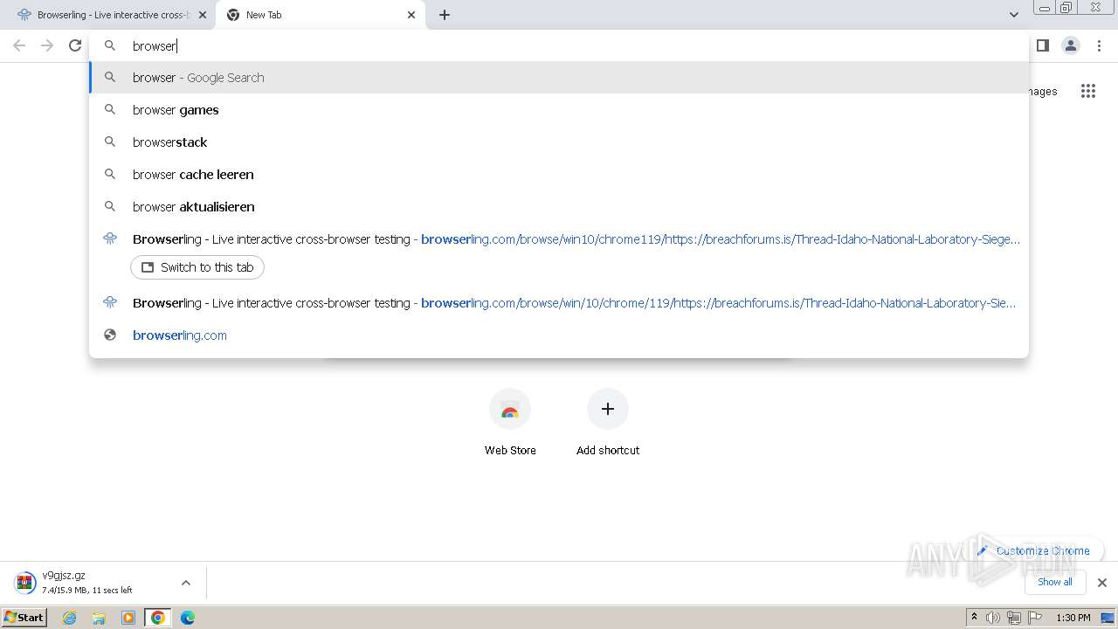The width and height of the screenshot is (1118, 629).
Task: Click the 1:30 PM taskbar clock
Action: [1073, 618]
